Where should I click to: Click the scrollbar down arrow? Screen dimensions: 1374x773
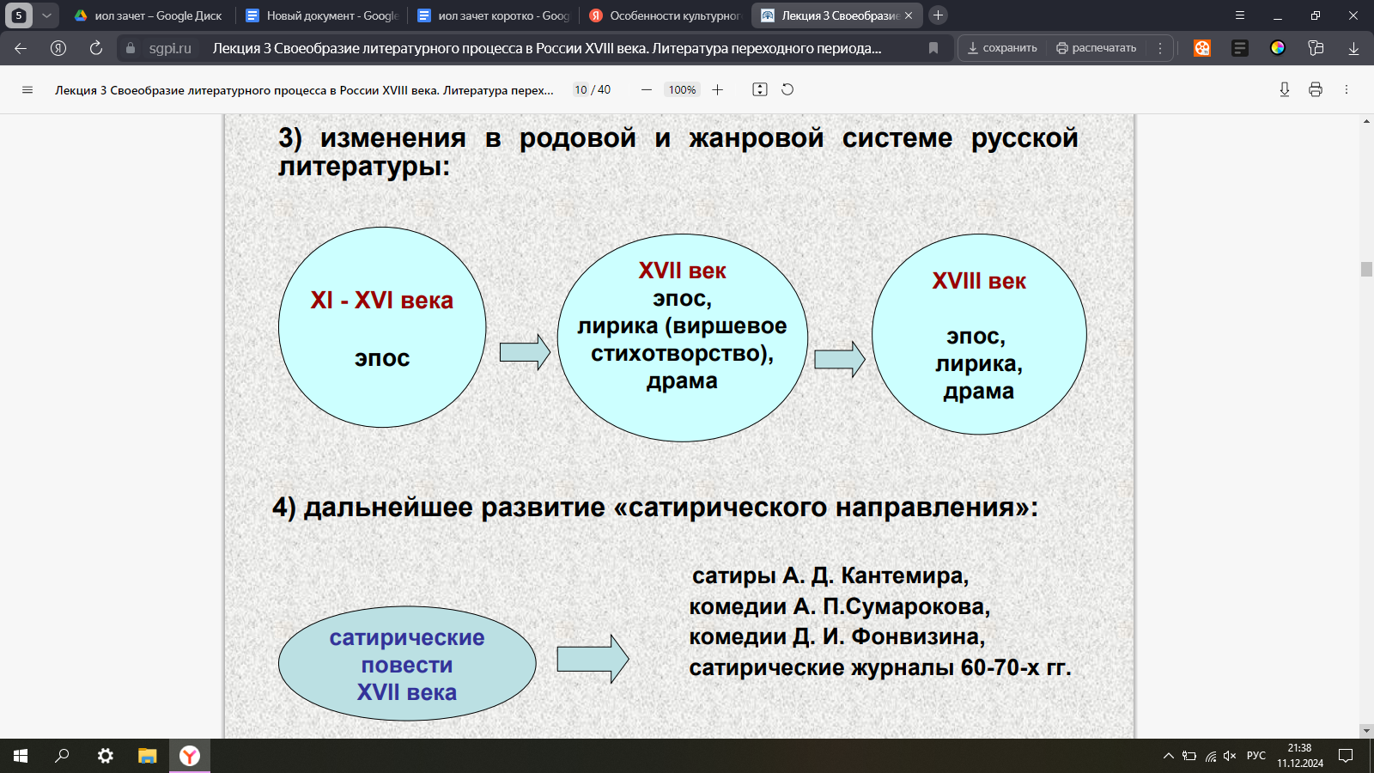click(1366, 731)
